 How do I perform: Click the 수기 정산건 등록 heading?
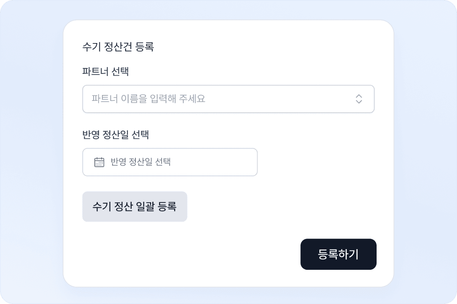click(118, 46)
